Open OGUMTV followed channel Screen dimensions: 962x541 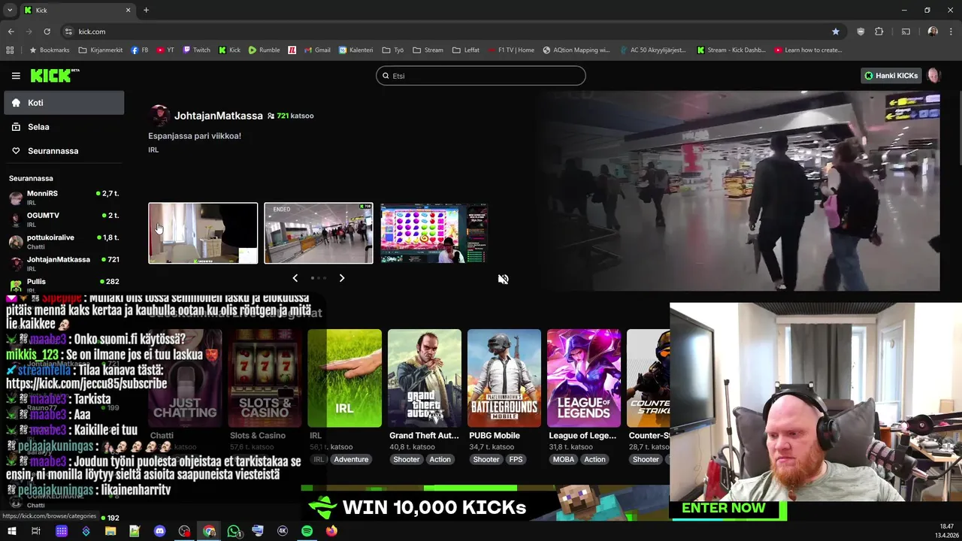point(64,219)
